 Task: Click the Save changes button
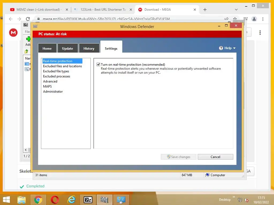(178, 157)
